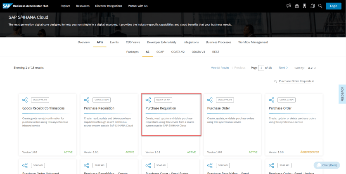Select the Packages sub-tab

point(133,52)
